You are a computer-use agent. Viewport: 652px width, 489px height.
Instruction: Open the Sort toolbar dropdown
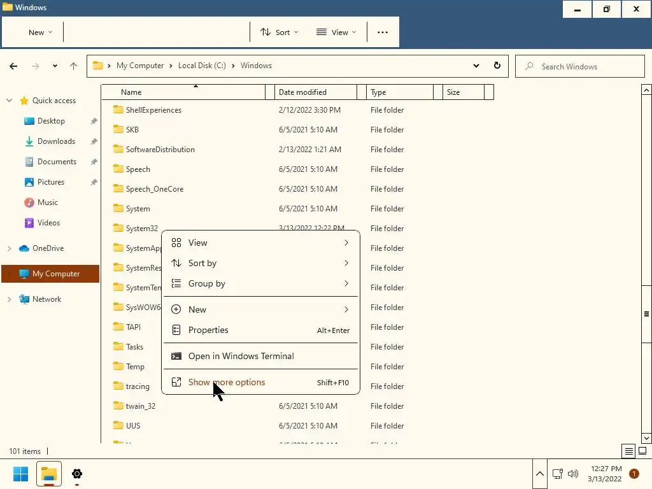coord(280,32)
